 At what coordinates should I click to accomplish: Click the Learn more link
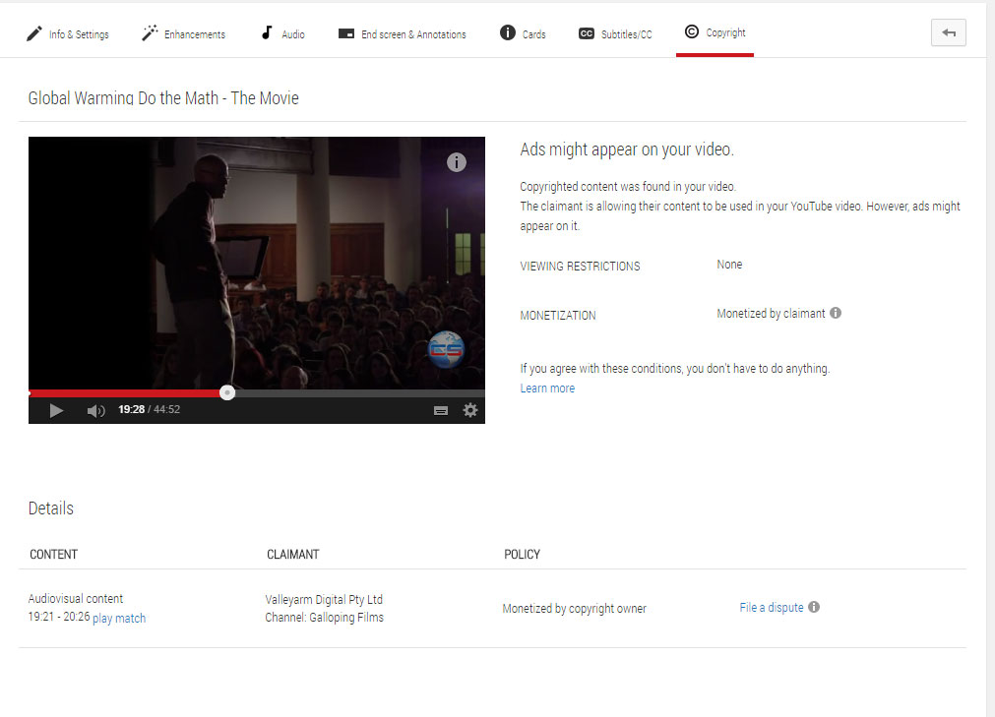coord(547,388)
